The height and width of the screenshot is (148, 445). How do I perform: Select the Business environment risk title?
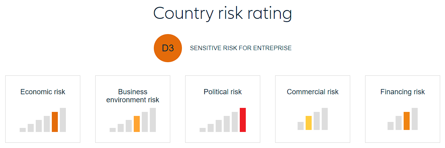133,96
